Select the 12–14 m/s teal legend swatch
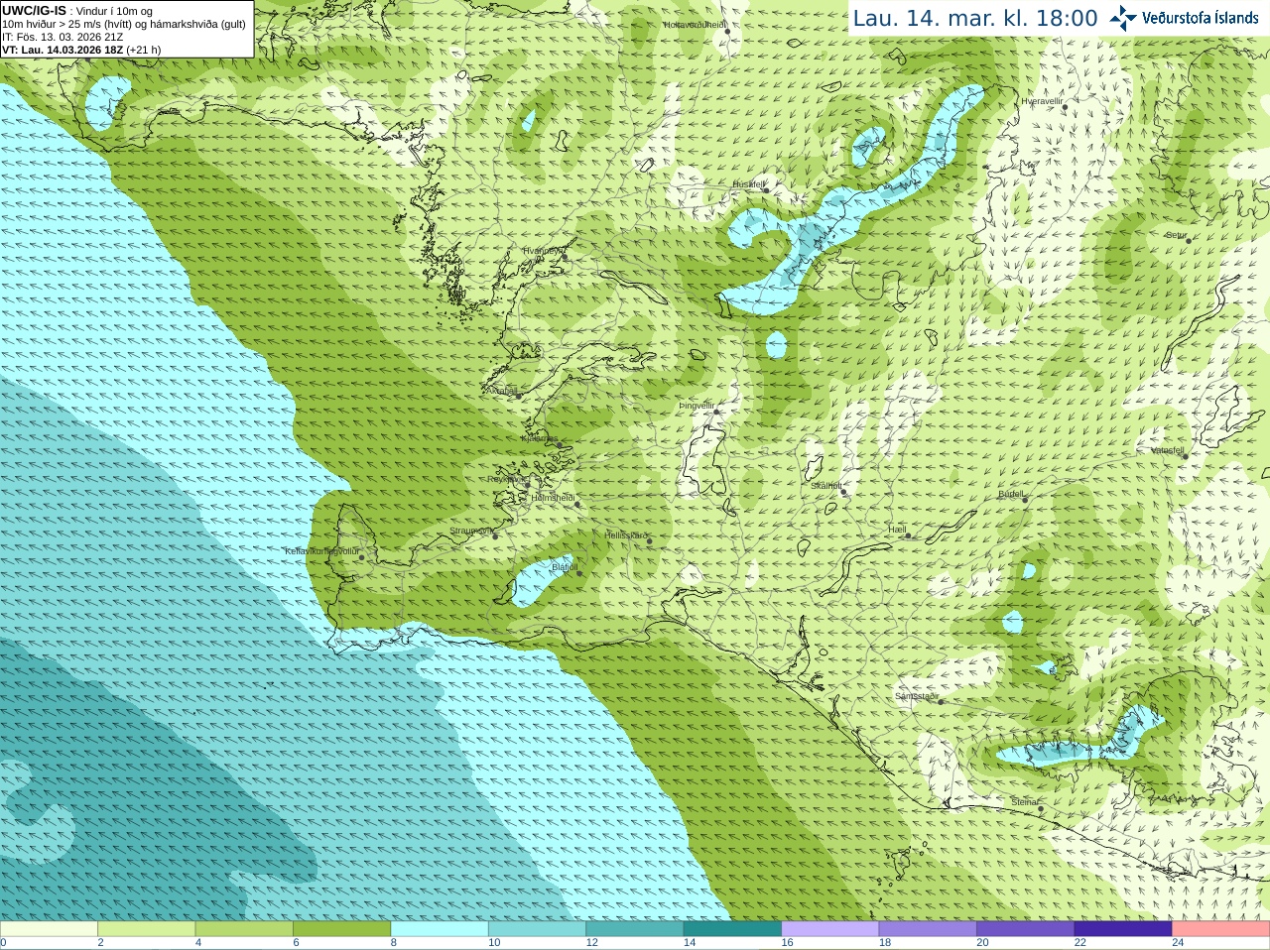 (635, 929)
